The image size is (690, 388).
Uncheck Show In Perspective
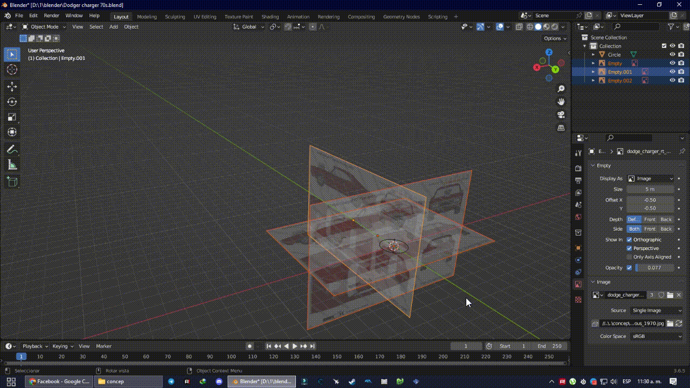[629, 248]
